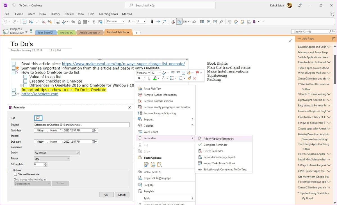Toggle Bold on the mini formatting toolbar

point(139,78)
